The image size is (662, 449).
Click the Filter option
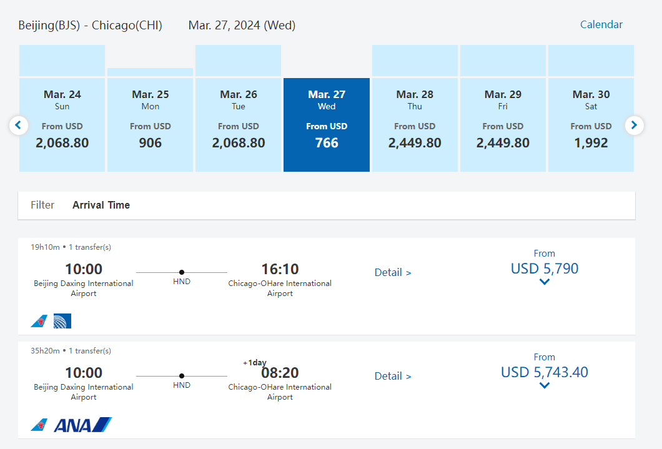pyautogui.click(x=42, y=205)
